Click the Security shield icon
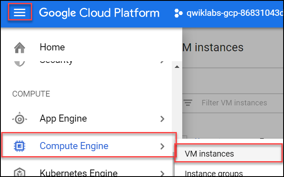This screenshot has height=177, width=284. pos(20,63)
